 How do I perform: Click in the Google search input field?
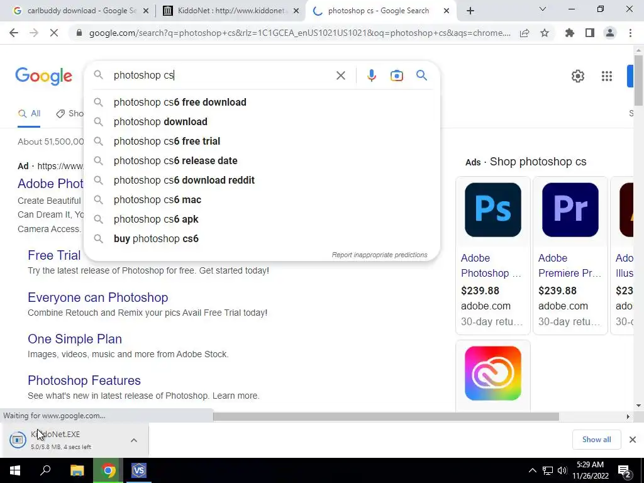(x=222, y=75)
